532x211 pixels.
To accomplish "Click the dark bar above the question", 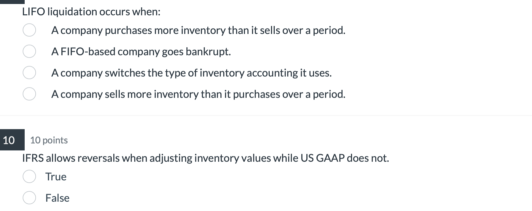I will [x=12, y=2].
